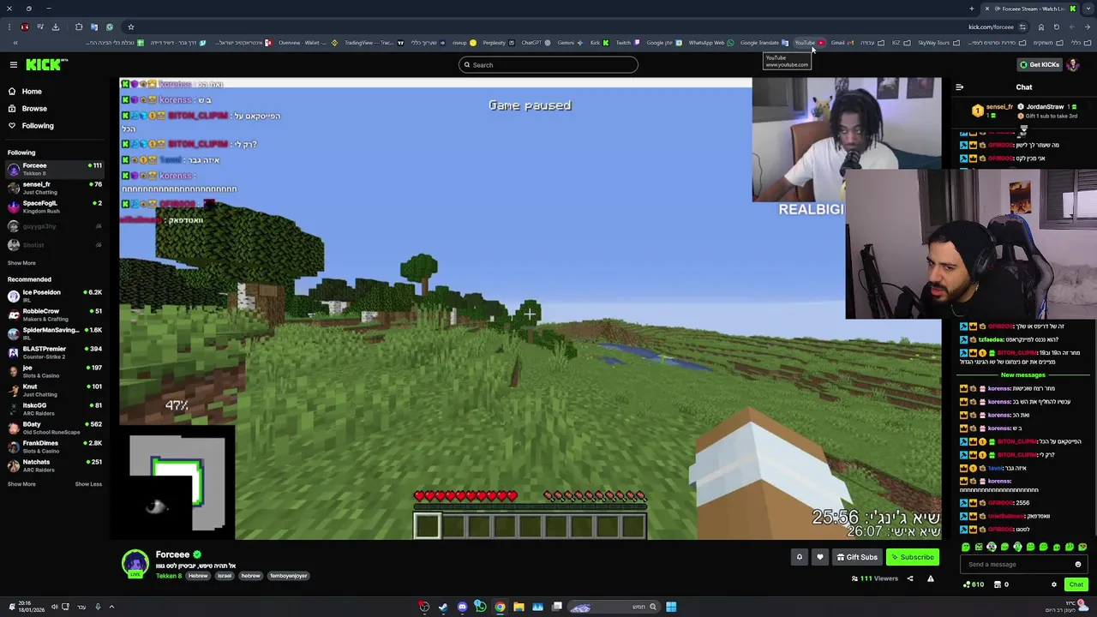Open the YouTube bookmark
Viewport: 1097px width, 617px height.
(808, 42)
